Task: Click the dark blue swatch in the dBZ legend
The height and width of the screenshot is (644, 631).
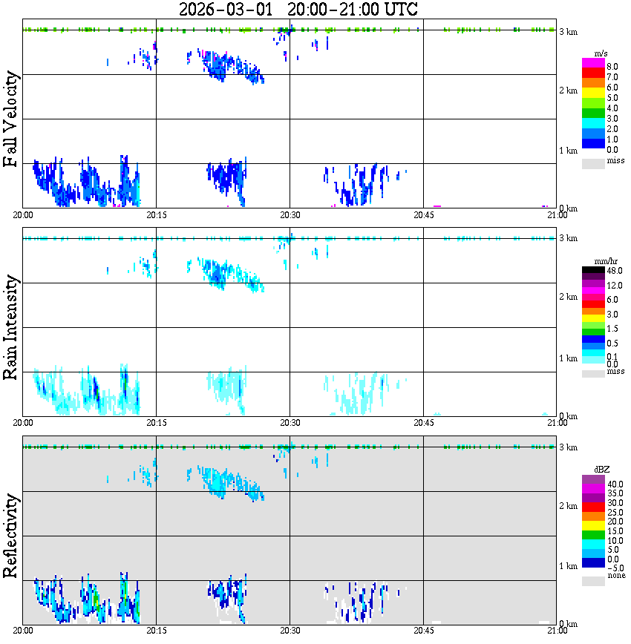Action: coord(593,562)
